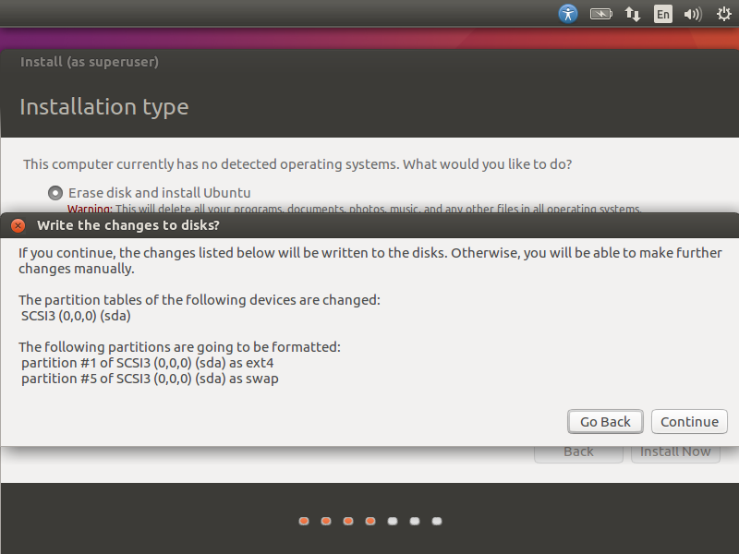Click the 'Install (as superuser)' window title
This screenshot has height=554, width=739.
[x=90, y=62]
